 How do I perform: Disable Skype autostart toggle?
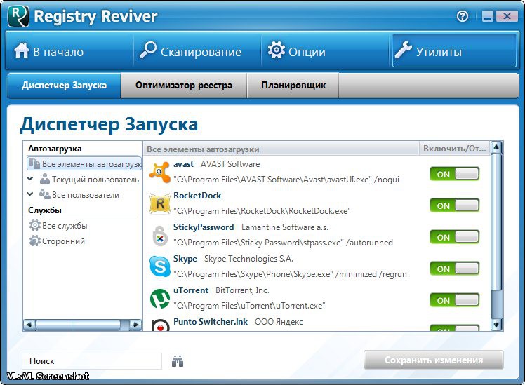[455, 269]
